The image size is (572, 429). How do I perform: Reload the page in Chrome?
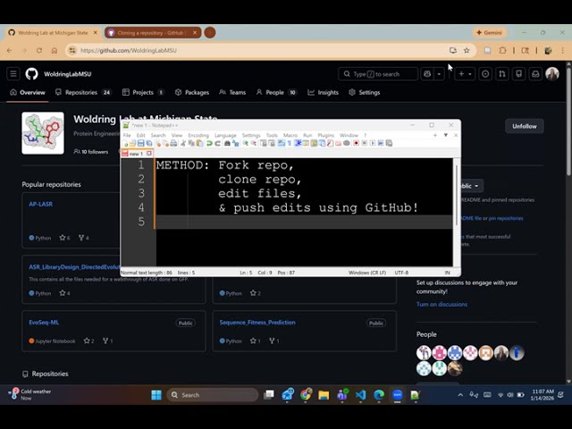click(39, 50)
